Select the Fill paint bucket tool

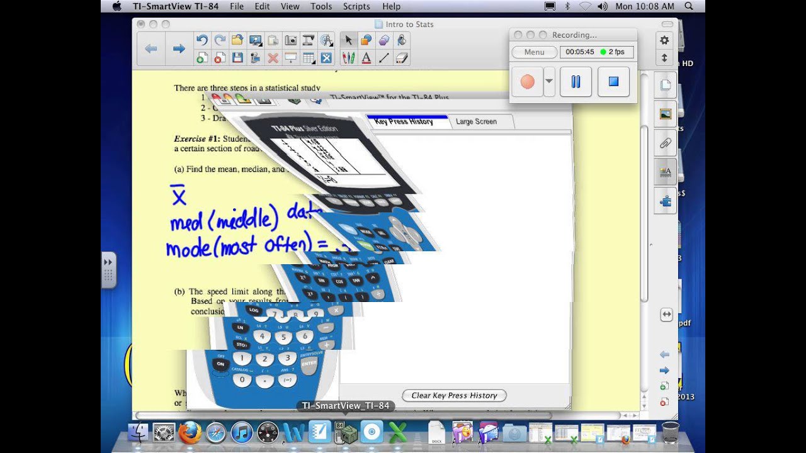click(401, 40)
